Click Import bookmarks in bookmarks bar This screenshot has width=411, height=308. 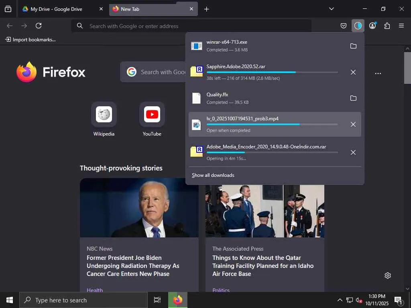[x=31, y=40]
